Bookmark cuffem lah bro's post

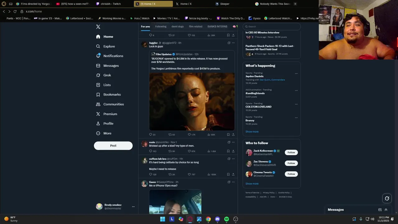click(228, 175)
